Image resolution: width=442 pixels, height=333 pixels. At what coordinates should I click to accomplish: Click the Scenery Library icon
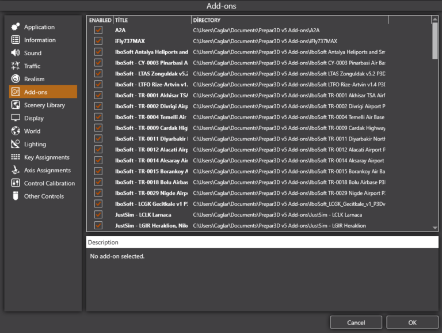click(16, 105)
